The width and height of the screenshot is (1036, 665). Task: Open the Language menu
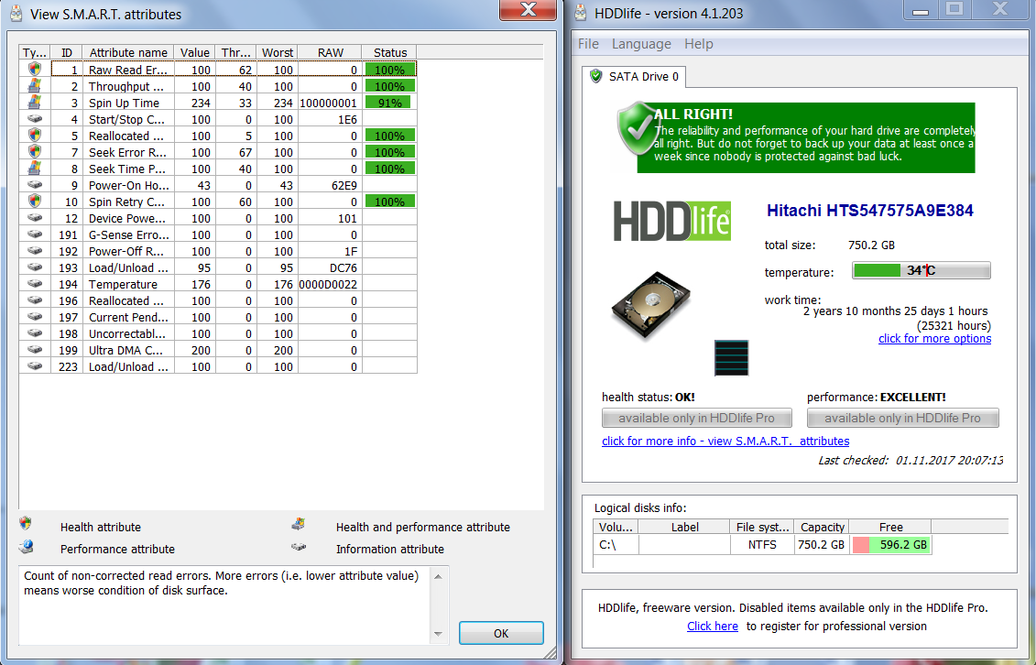coord(641,44)
